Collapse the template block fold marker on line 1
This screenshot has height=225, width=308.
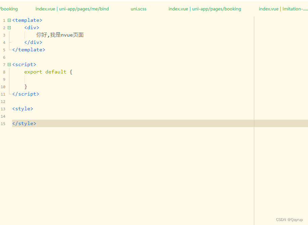click(9, 20)
